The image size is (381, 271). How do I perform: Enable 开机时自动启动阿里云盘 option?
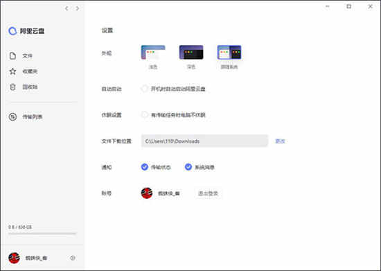coord(145,89)
